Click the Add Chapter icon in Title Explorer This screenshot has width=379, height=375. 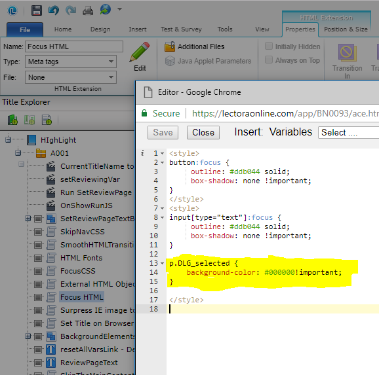pyautogui.click(x=12, y=120)
